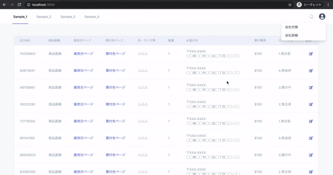The height and width of the screenshot is (175, 333).
Task: Click order number 79330602
Action: [x=28, y=54]
